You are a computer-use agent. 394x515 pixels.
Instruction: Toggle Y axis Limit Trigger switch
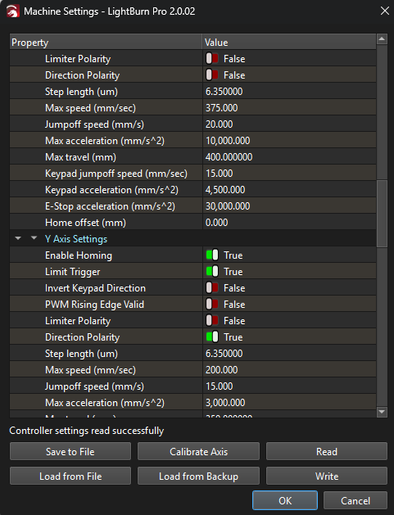coord(212,271)
